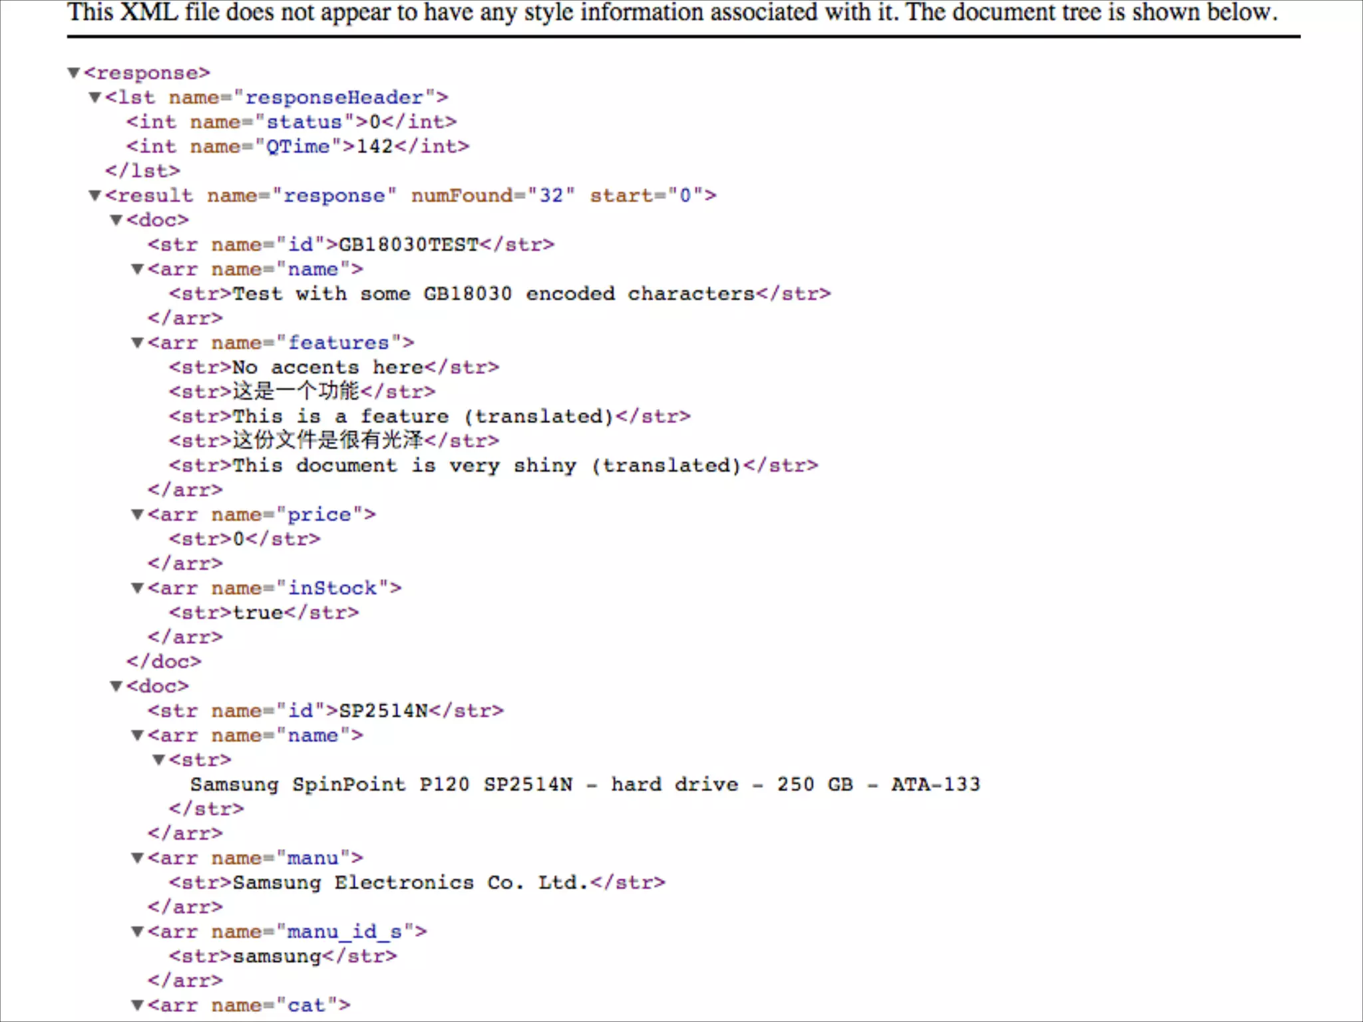Collapse the second doc element
This screenshot has width=1363, height=1022.
(116, 686)
